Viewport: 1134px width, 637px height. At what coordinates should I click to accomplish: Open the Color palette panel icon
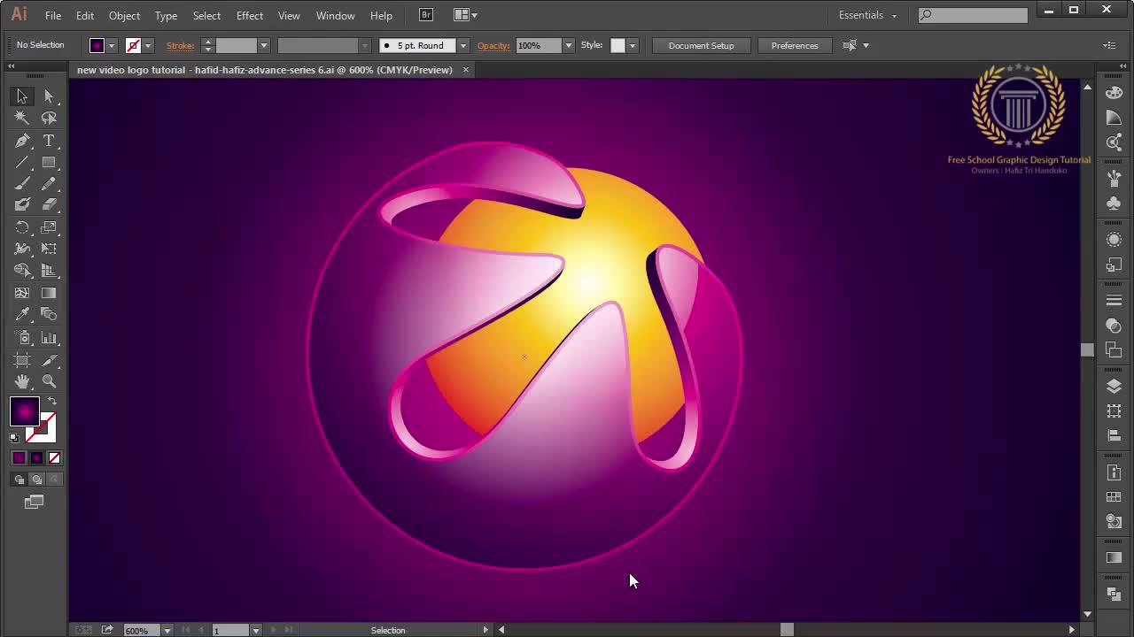tap(1114, 93)
